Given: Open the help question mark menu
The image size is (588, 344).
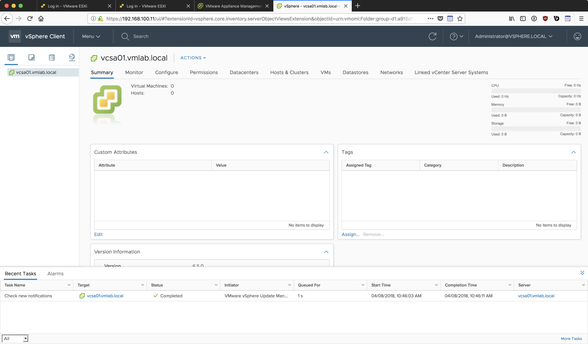Looking at the screenshot, I should tap(456, 36).
